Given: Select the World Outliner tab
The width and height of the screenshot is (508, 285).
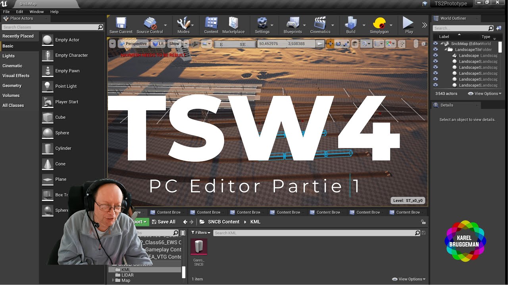Looking at the screenshot, I should pyautogui.click(x=456, y=19).
